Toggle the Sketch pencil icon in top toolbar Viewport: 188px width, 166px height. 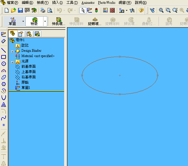coord(90,10)
